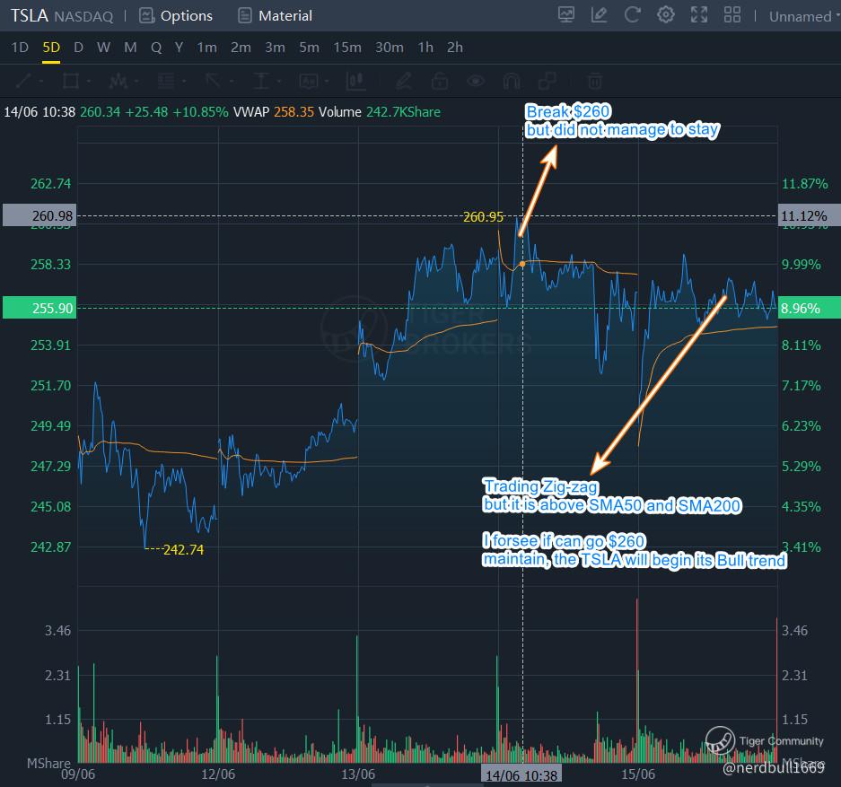841x787 pixels.
Task: Duplicate drawings with the clone icon
Action: pyautogui.click(x=548, y=81)
